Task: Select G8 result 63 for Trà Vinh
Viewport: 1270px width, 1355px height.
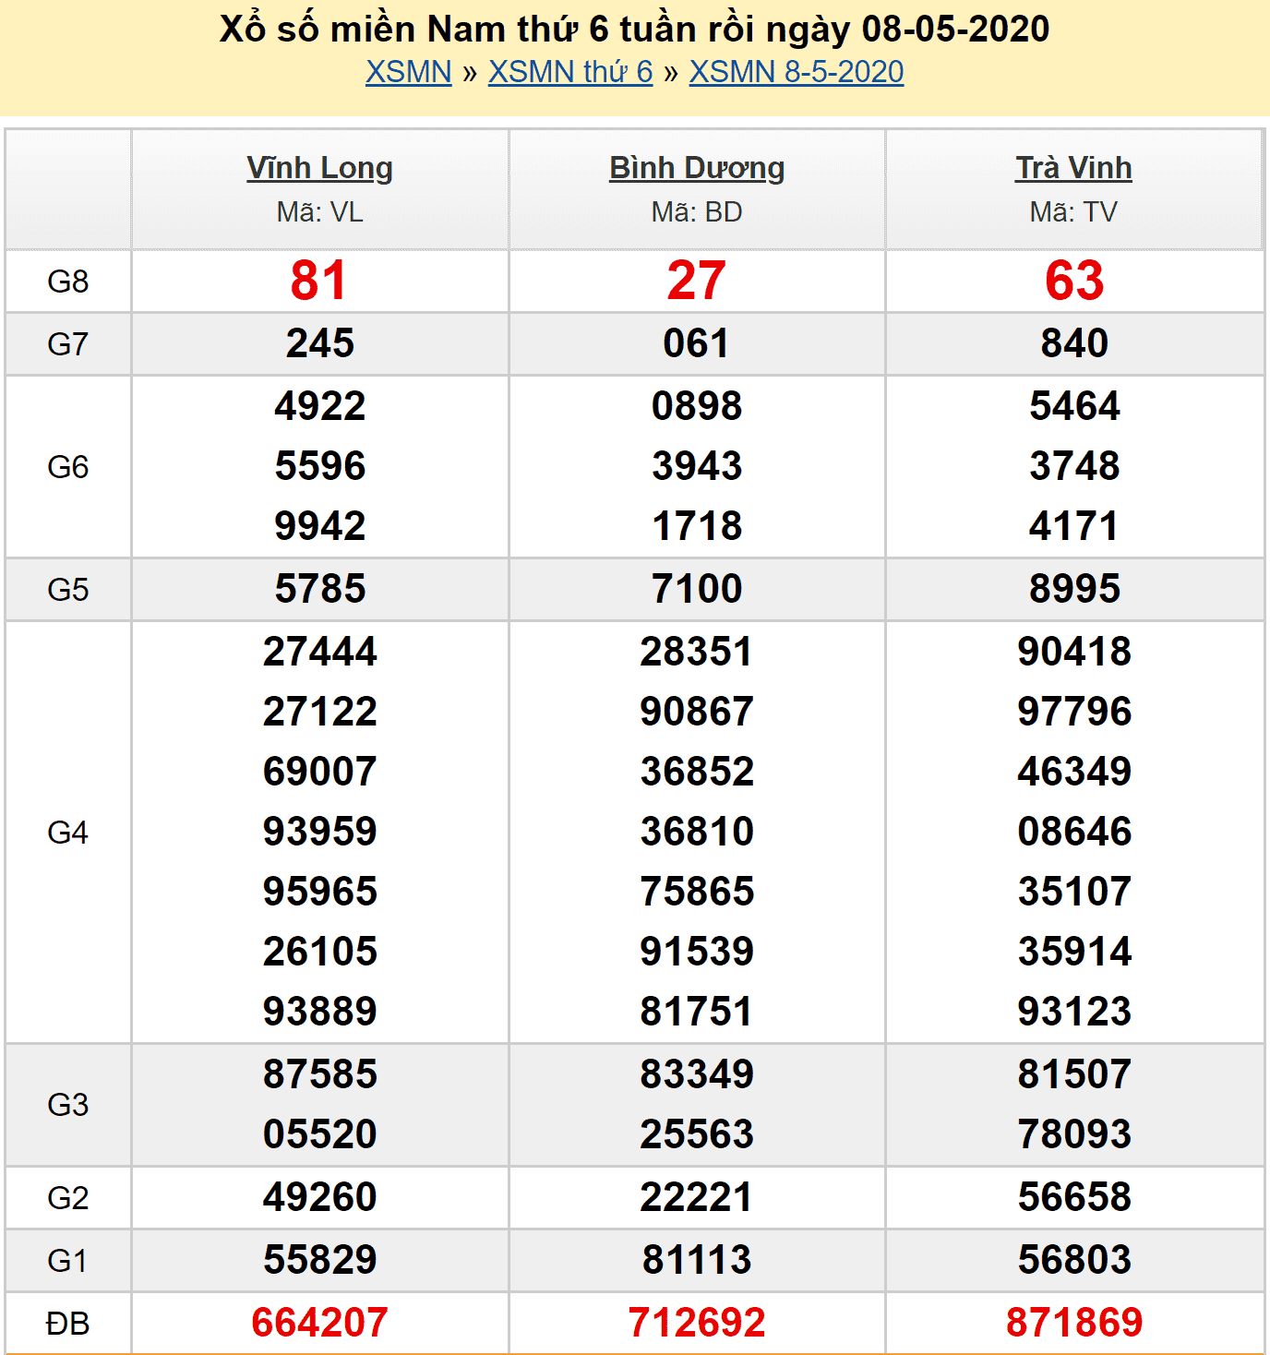Action: tap(1074, 281)
